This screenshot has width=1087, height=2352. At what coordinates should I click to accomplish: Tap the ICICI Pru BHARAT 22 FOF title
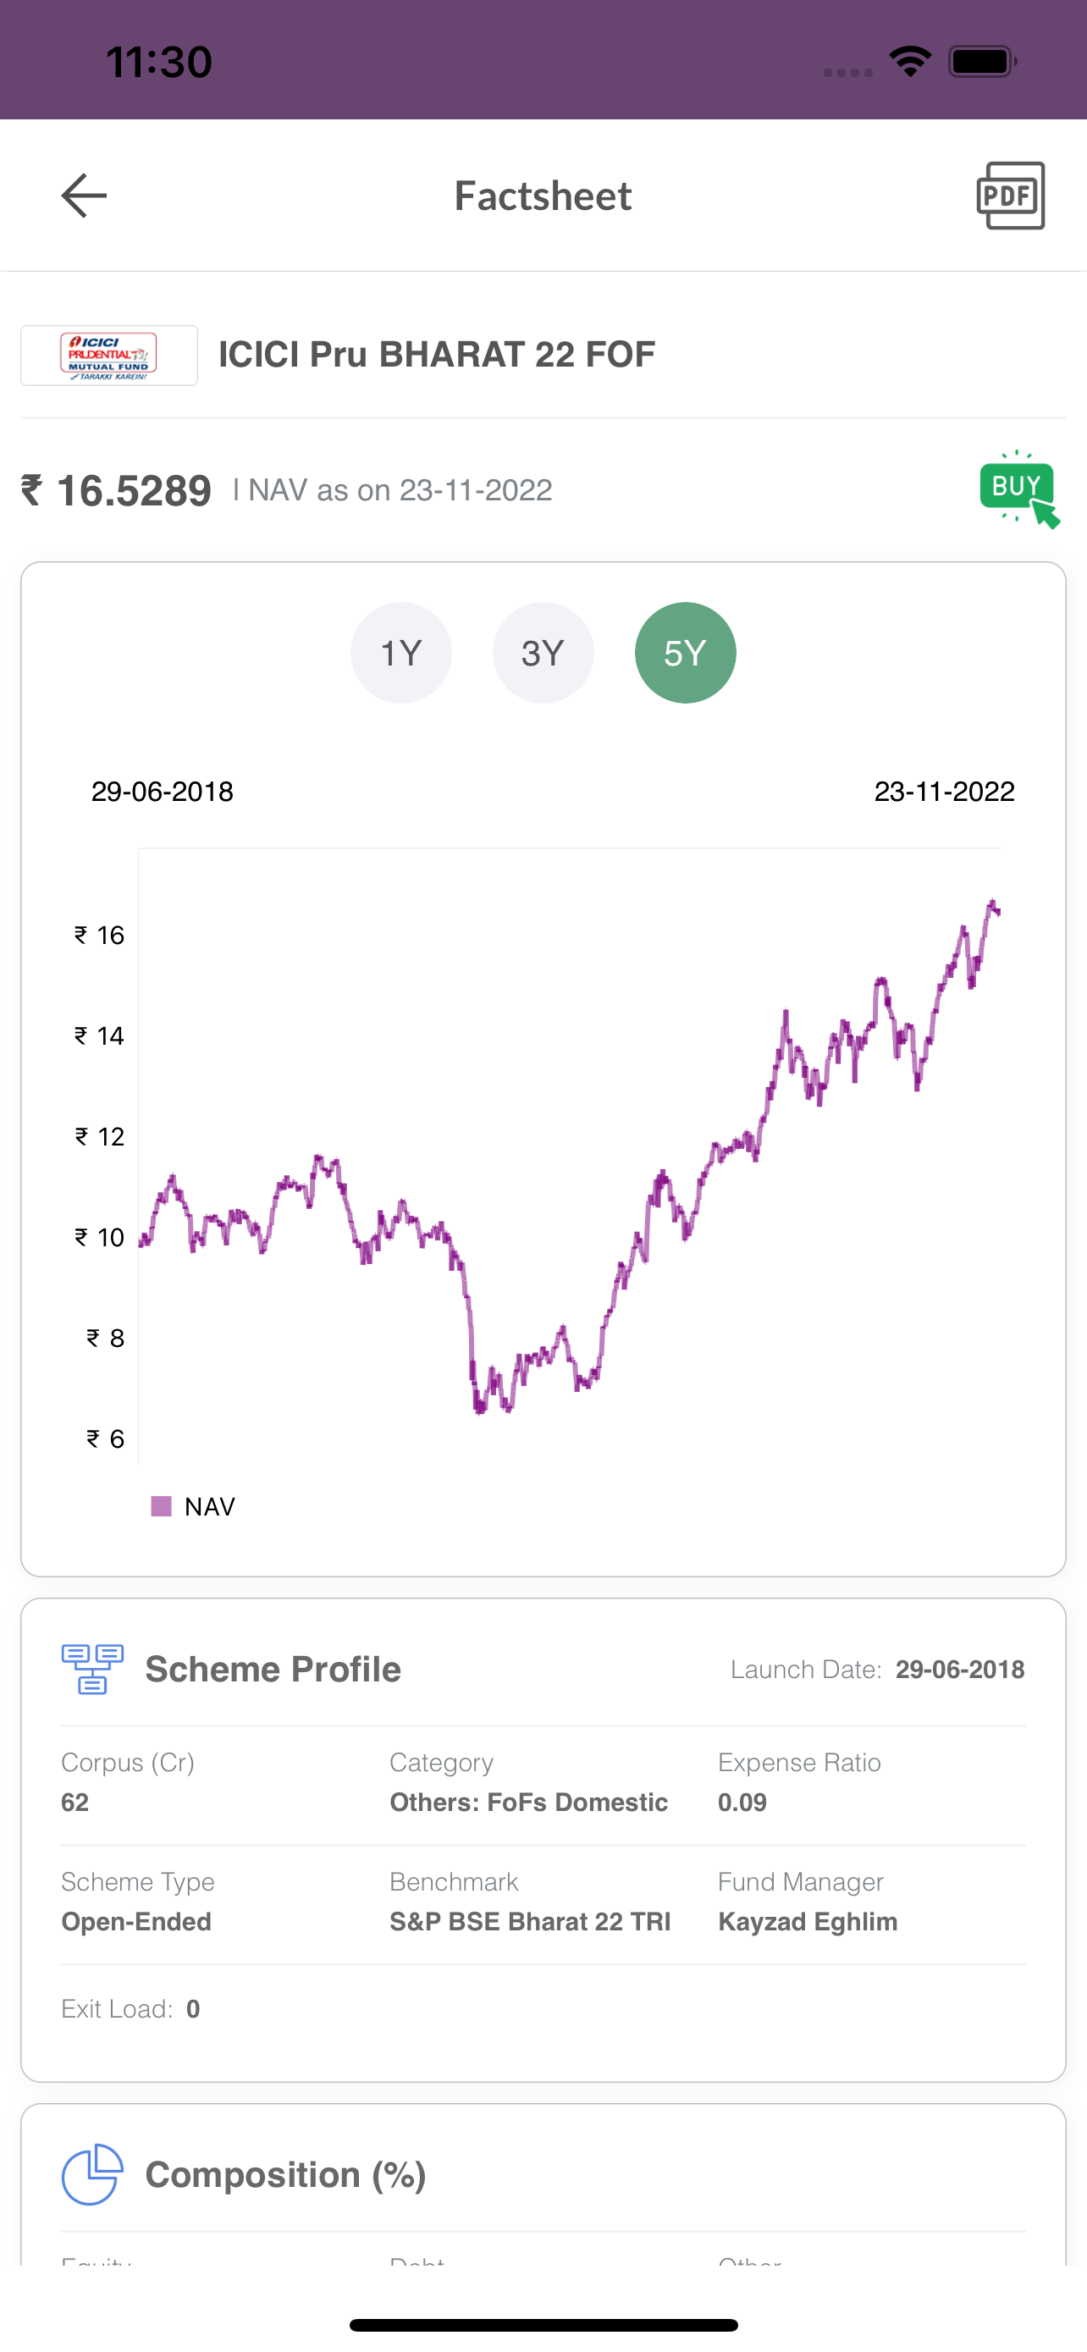[437, 354]
